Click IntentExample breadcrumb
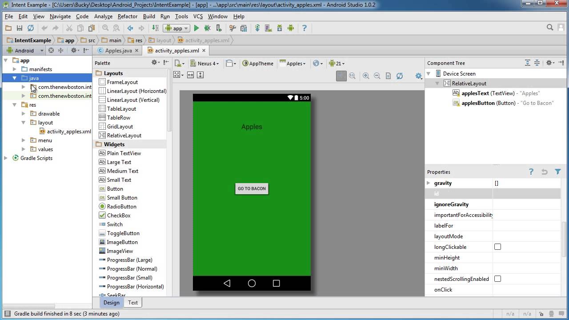The image size is (569, 320). click(x=28, y=40)
